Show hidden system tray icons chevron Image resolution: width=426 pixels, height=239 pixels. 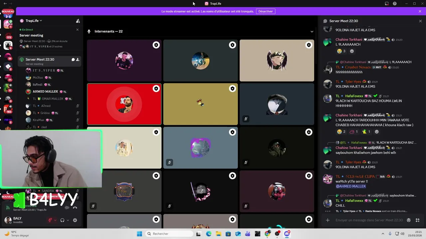383,234
